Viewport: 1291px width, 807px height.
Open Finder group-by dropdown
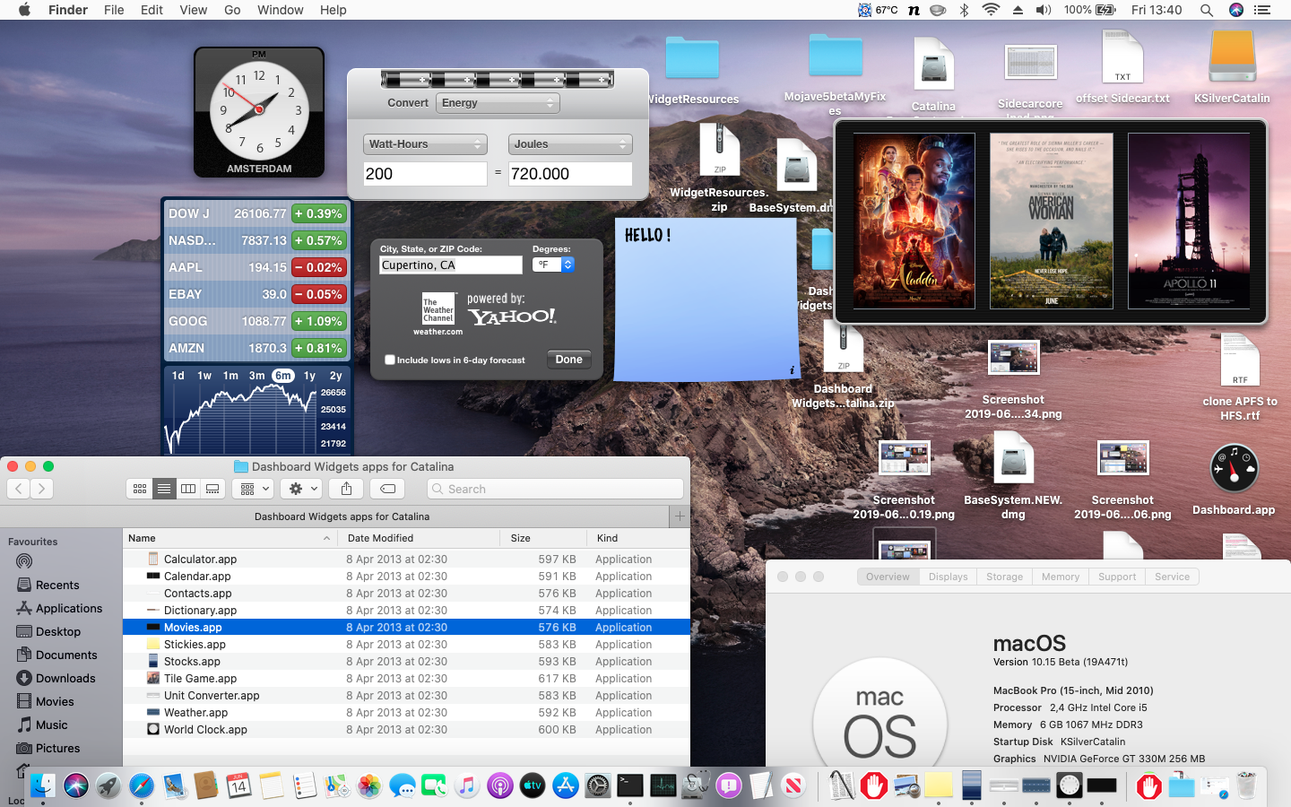click(252, 489)
